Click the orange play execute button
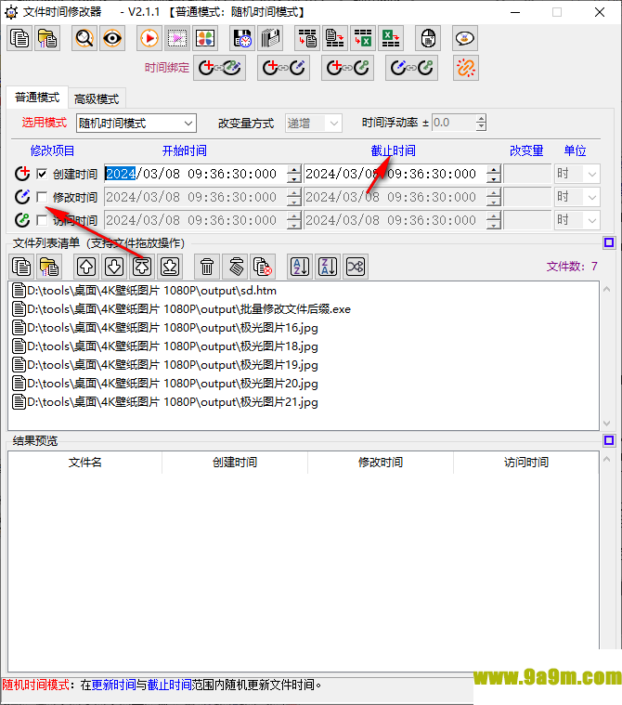Viewport: 622px width, 705px height. click(x=149, y=38)
